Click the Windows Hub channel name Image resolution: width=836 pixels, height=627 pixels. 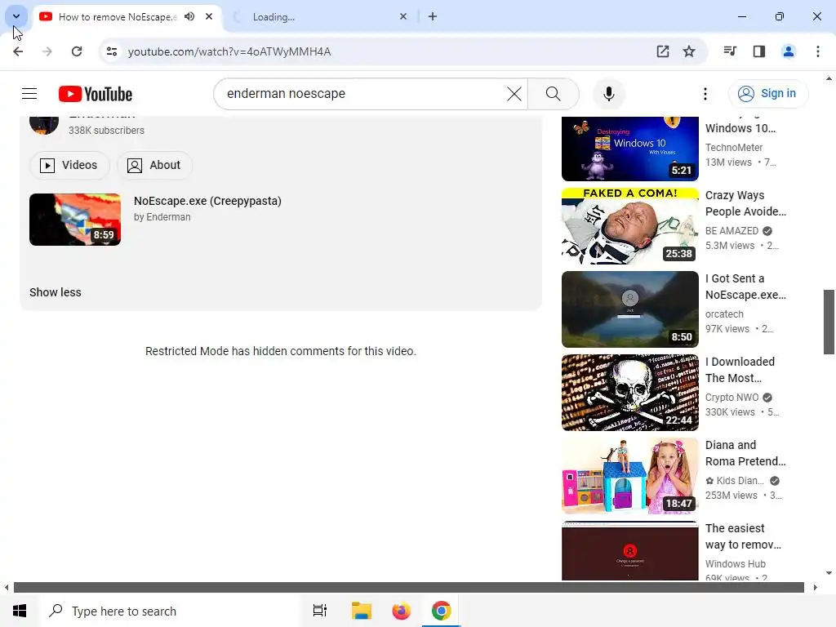[736, 563]
